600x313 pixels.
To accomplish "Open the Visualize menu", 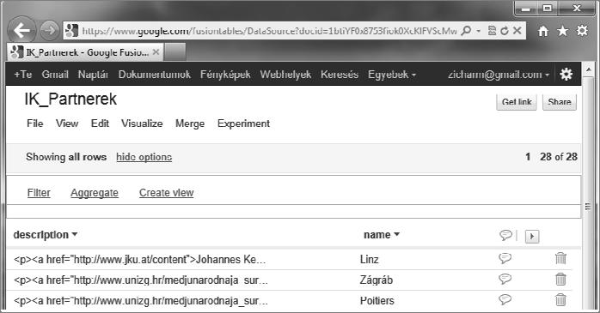I will [x=142, y=123].
